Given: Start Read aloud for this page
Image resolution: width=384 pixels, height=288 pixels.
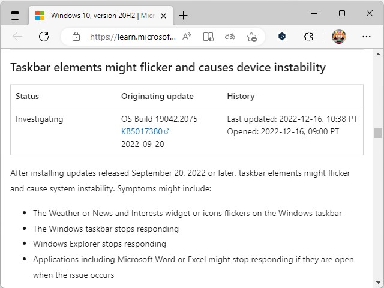Looking at the screenshot, I should click(187, 37).
